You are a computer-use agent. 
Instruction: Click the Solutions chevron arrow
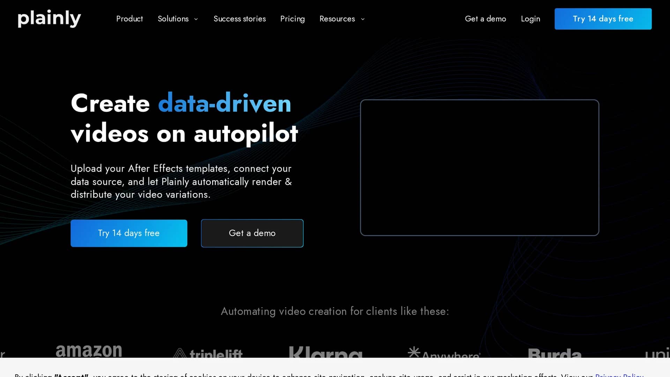pos(196,19)
